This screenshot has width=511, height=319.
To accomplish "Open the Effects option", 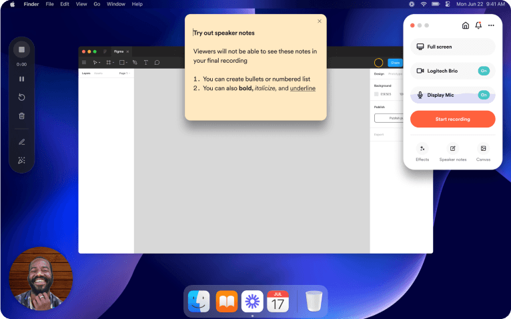I will [422, 152].
